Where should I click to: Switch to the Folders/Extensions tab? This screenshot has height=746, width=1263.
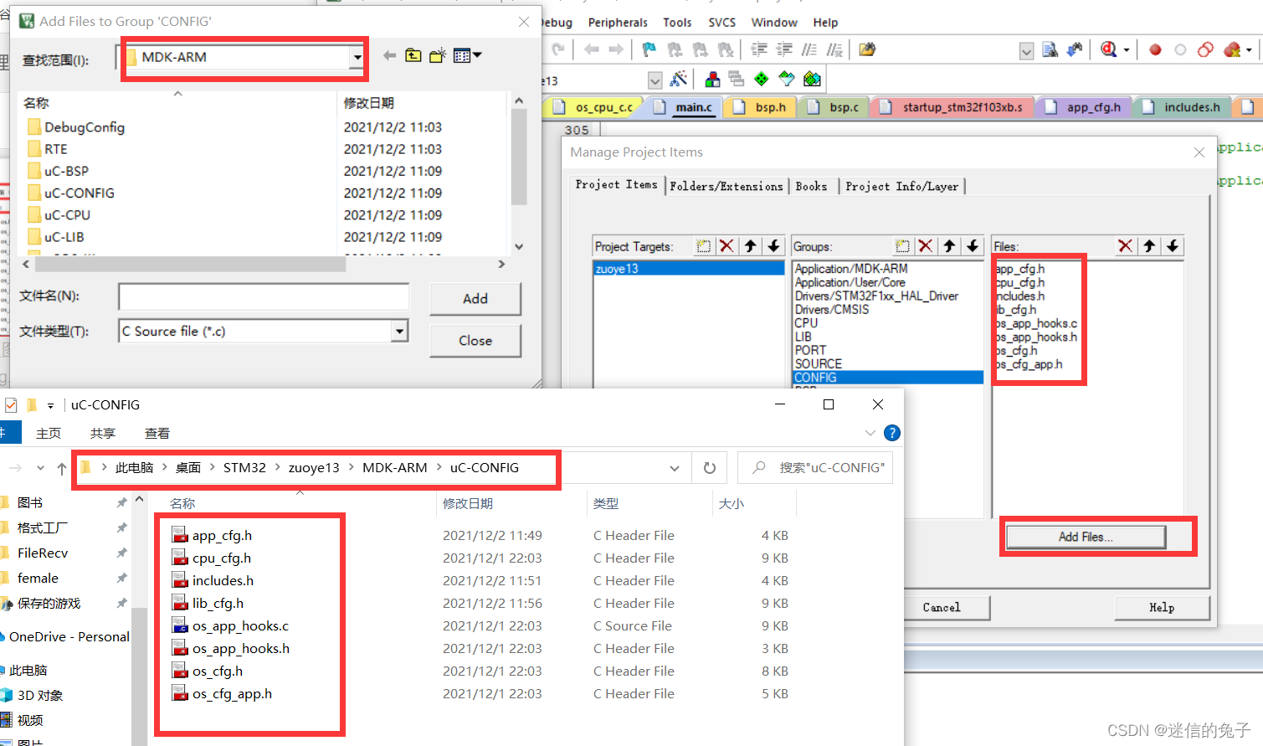[x=726, y=186]
